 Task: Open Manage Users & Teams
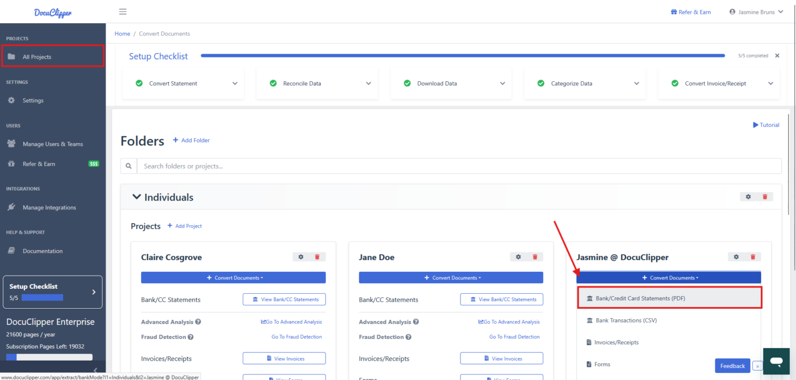tap(53, 144)
